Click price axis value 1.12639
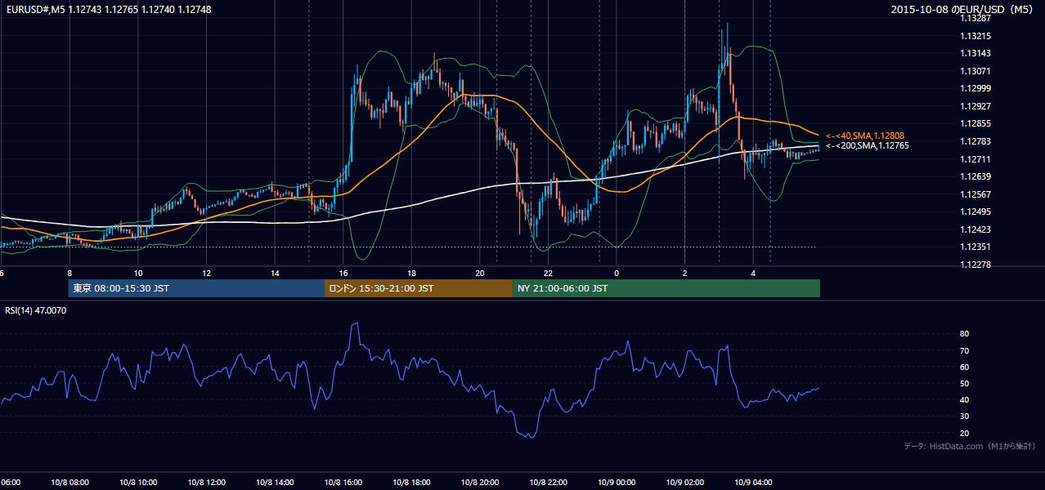 975,176
